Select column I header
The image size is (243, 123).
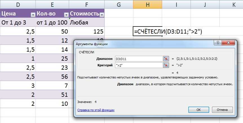coord(176,5)
